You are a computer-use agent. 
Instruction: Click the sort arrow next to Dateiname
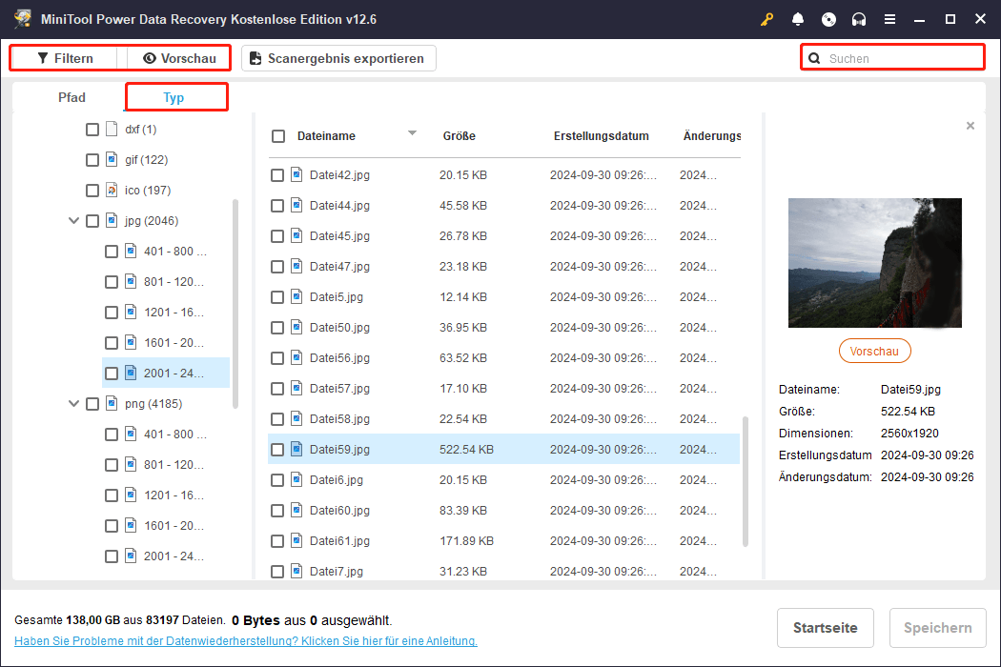[x=413, y=133]
